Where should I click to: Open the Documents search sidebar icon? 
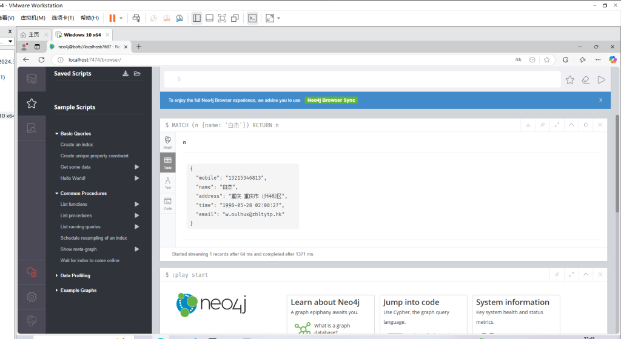pos(32,128)
